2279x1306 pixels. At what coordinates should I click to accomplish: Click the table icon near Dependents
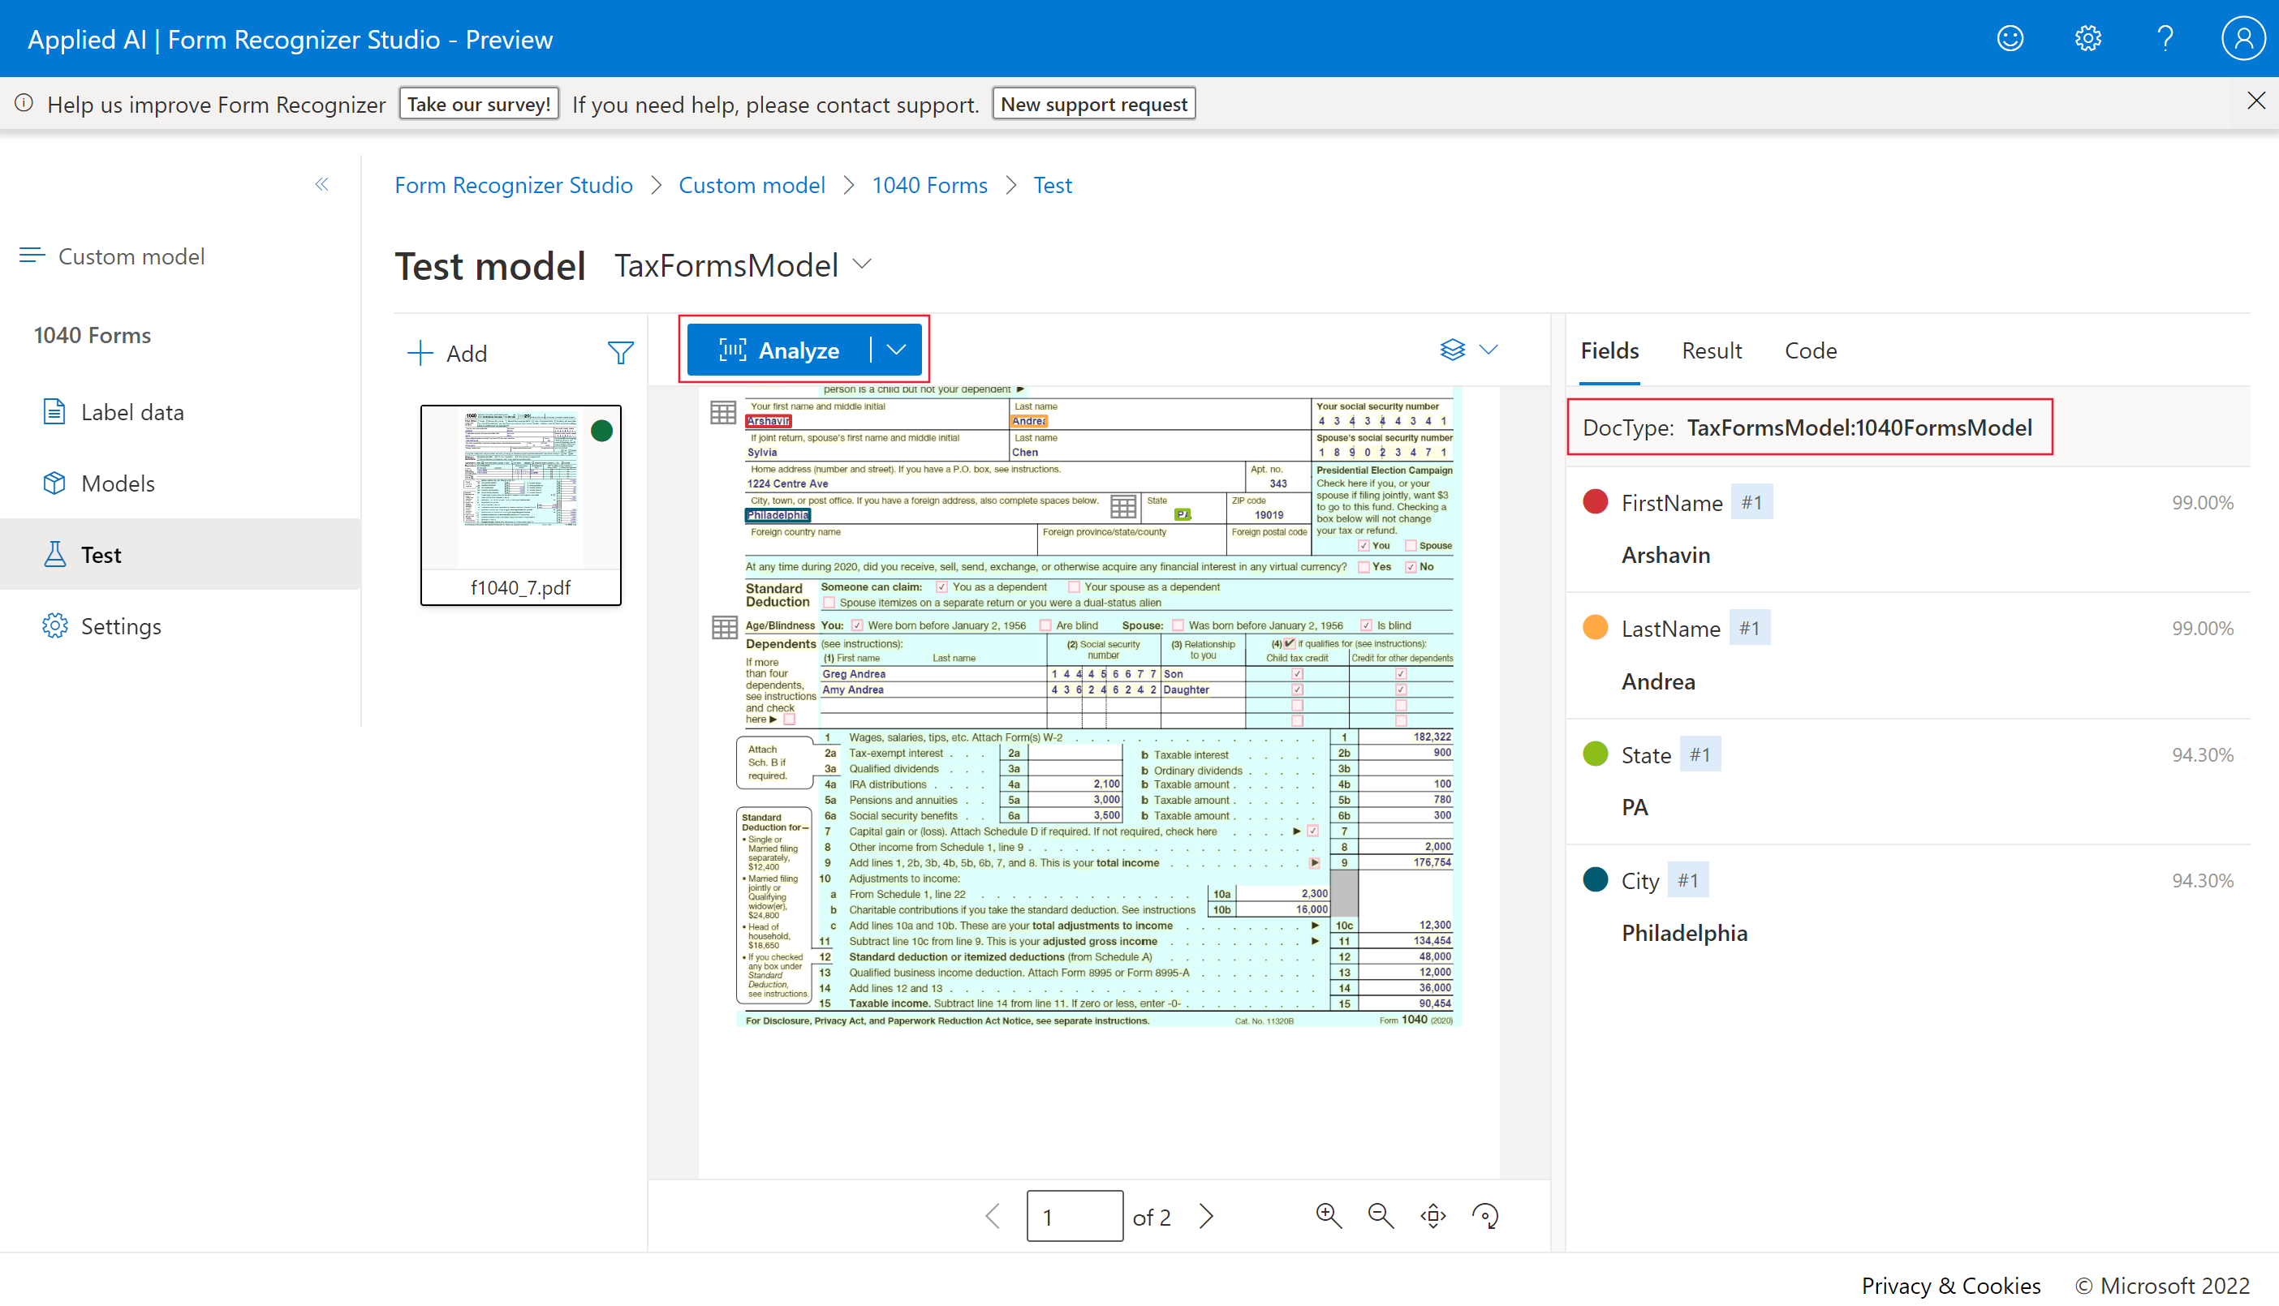tap(724, 627)
